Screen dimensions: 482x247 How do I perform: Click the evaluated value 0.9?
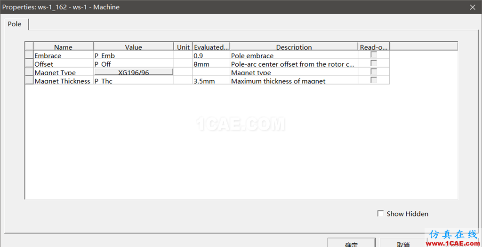pos(211,55)
